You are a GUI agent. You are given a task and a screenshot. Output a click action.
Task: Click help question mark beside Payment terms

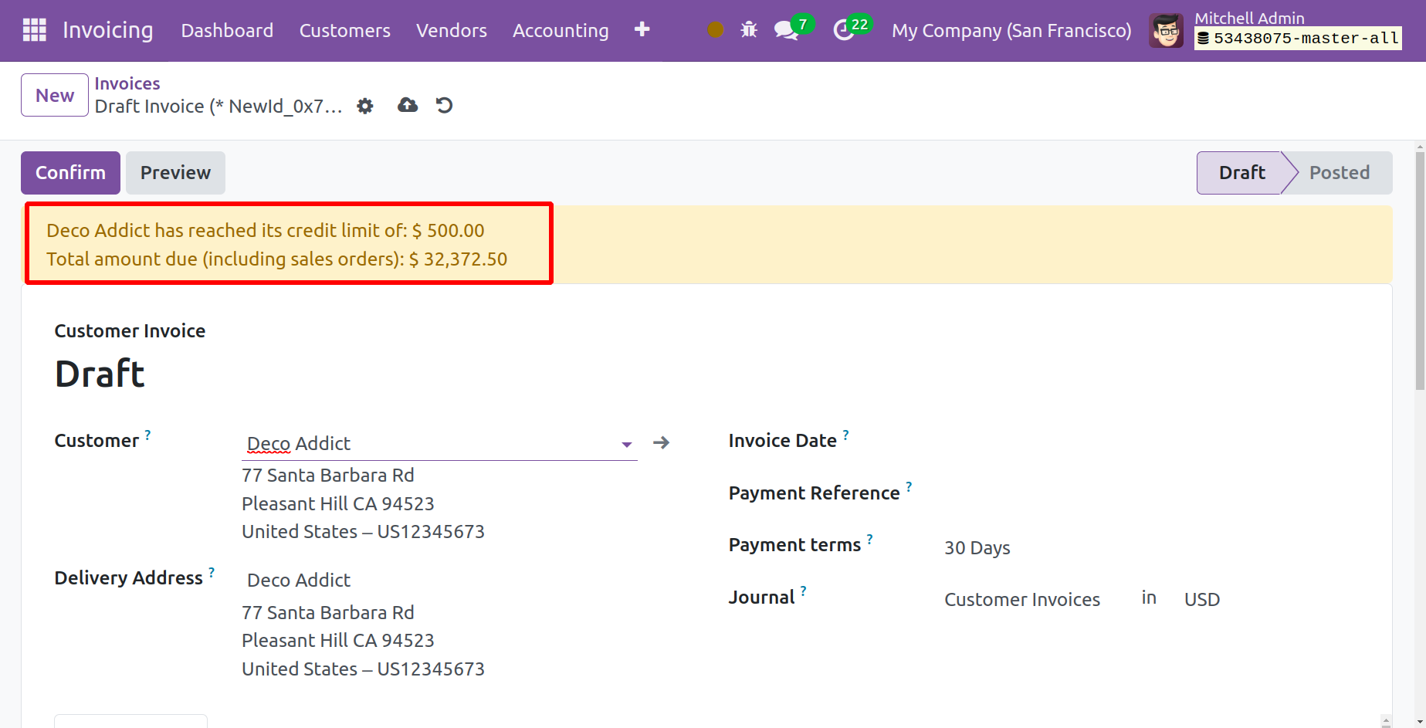869,539
